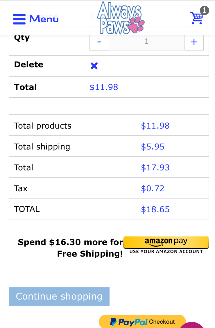Click the quantity input field
The image size is (215, 328).
click(x=146, y=42)
